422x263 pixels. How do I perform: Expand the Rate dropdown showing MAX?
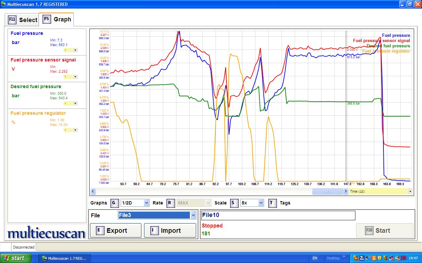208,203
